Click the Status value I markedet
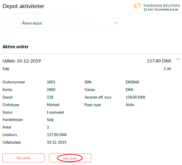This screenshot has width=182, height=165. click(x=55, y=112)
